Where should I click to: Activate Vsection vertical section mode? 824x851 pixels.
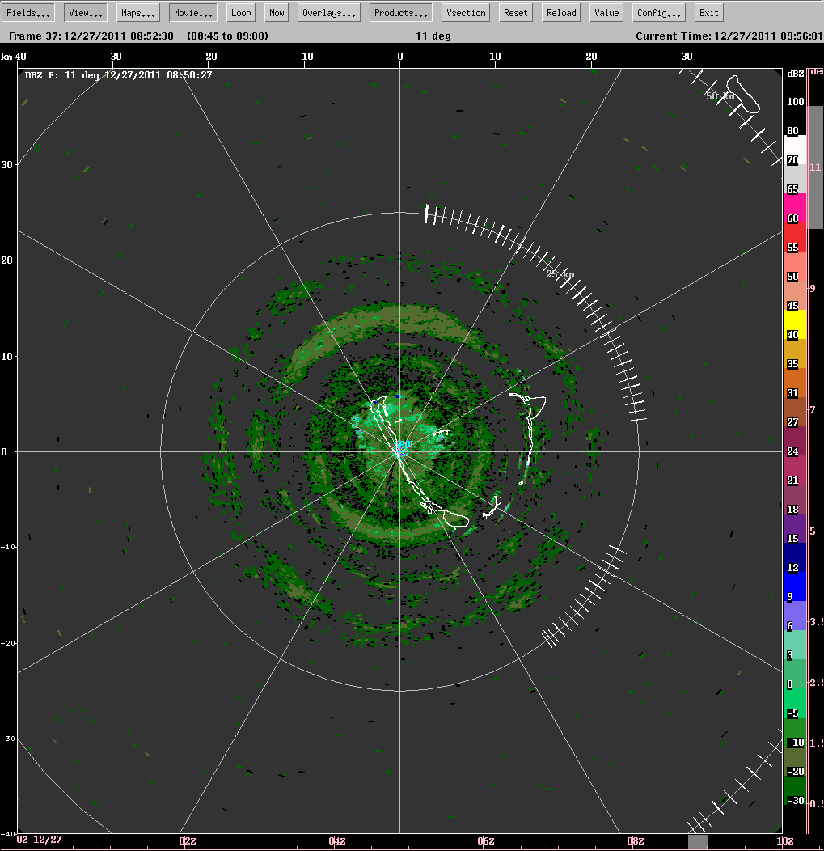coord(466,12)
